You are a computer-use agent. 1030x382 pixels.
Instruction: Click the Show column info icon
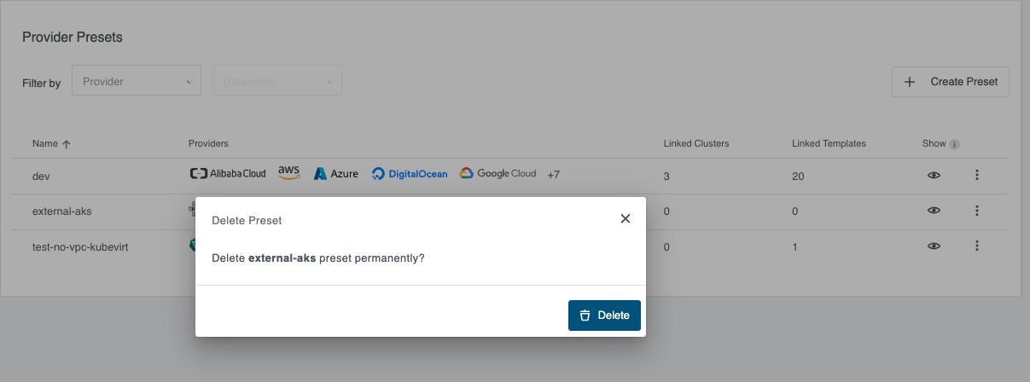(x=955, y=144)
